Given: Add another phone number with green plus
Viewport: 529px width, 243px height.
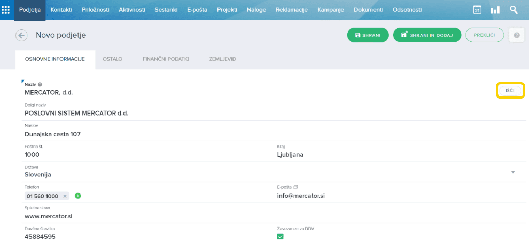Looking at the screenshot, I should tap(78, 196).
